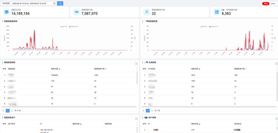Viewport: 278px width, 133px height.
Task: Click the 7,087,070 intelligence block count
Action: [x=89, y=14]
